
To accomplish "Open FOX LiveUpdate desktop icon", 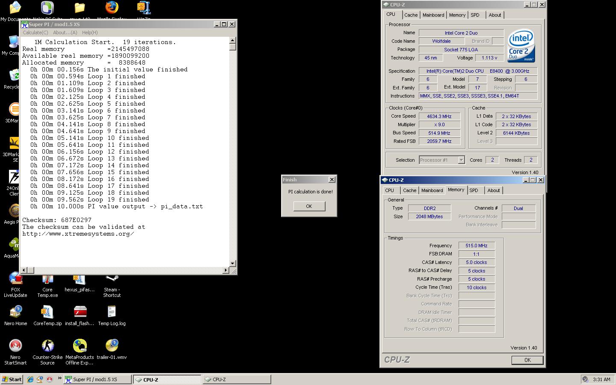I will tap(15, 286).
